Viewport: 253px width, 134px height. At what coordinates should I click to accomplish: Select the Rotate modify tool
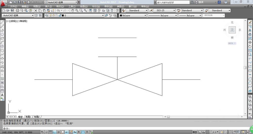(x=250, y=46)
